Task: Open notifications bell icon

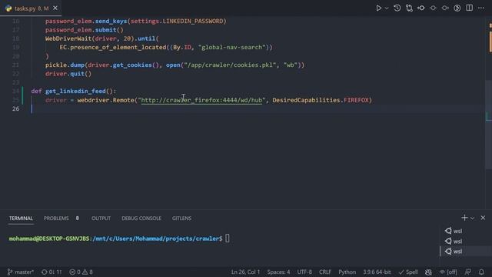Action: [481, 272]
